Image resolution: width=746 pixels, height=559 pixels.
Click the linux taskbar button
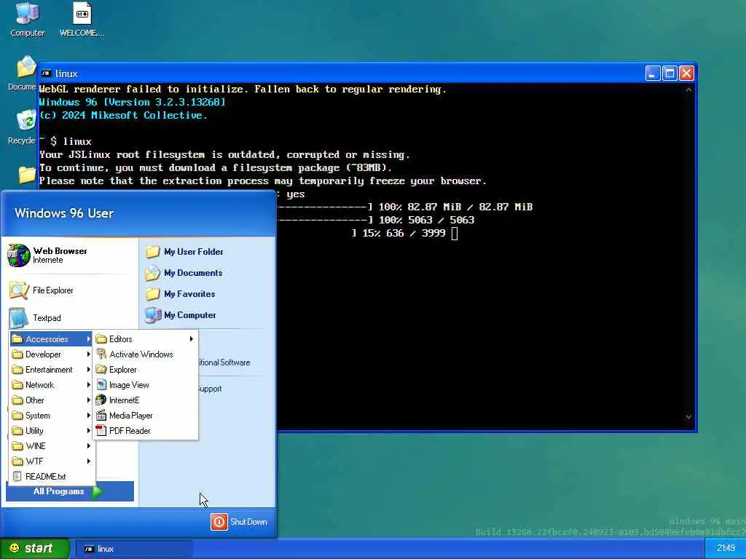tap(134, 549)
